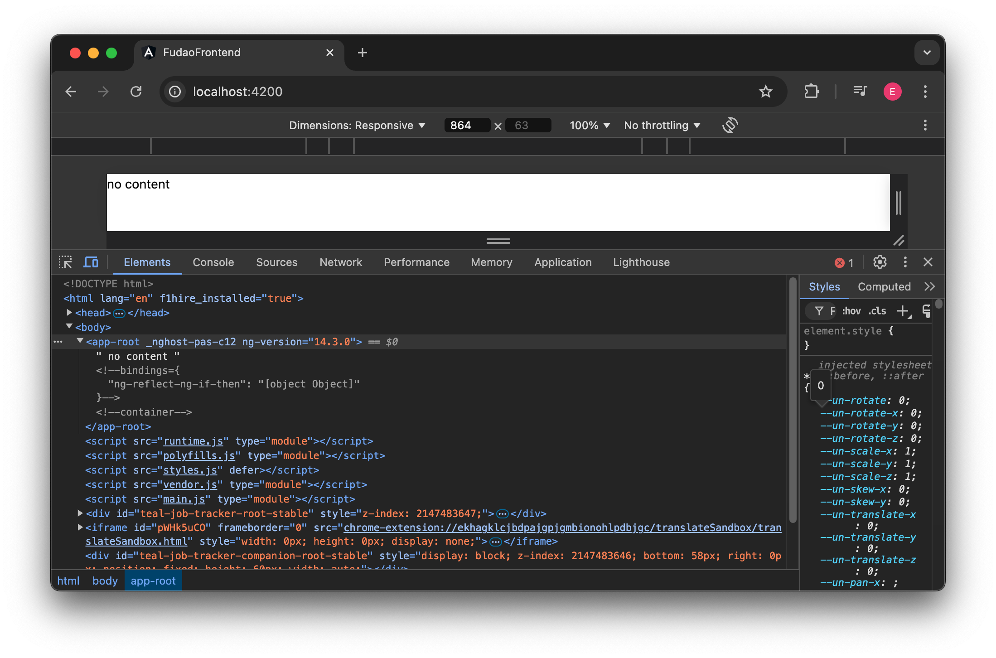
Task: Click the red error count badge
Action: pos(843,262)
